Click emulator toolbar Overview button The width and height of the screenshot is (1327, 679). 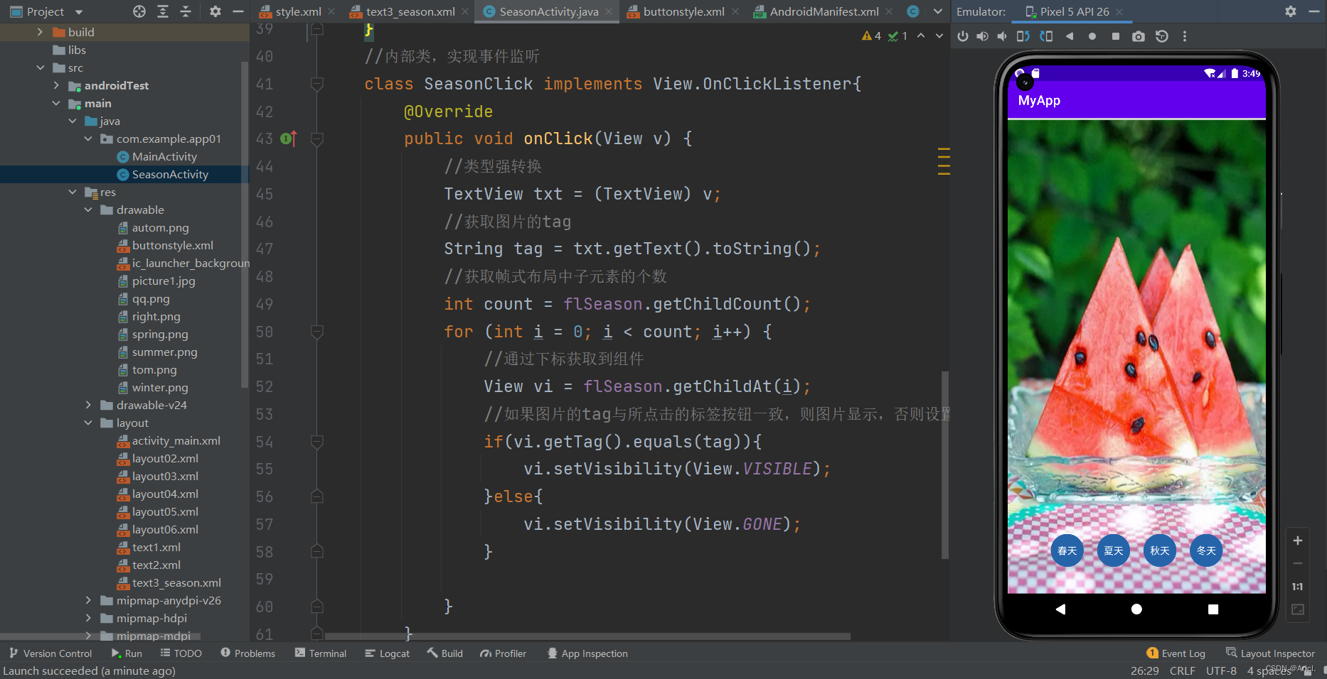pos(1115,36)
